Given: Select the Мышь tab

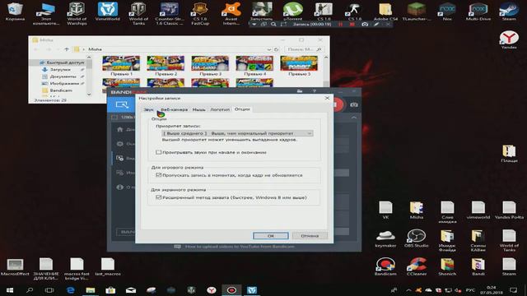Looking at the screenshot, I should point(198,109).
